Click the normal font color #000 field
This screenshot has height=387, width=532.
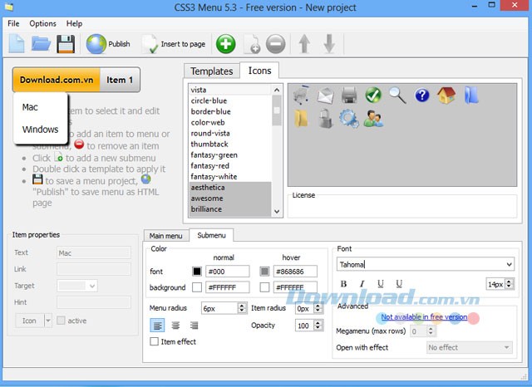pos(228,272)
